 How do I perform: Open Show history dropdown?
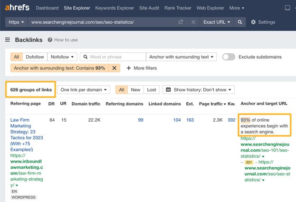coord(199,90)
